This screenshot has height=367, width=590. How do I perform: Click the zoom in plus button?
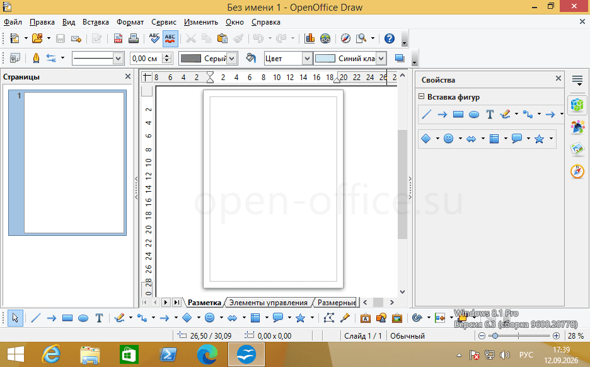tap(556, 335)
